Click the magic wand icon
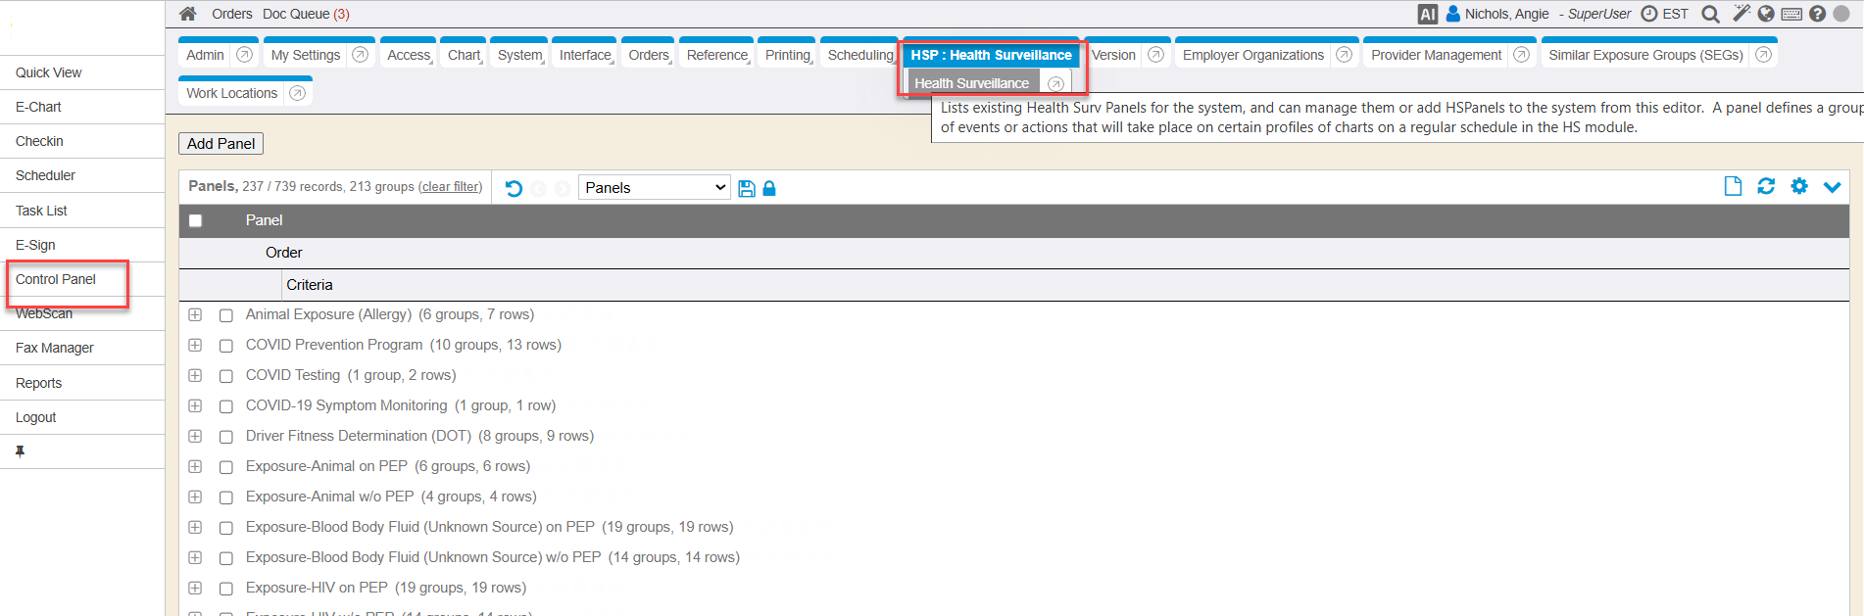This screenshot has height=616, width=1864. [x=1741, y=14]
